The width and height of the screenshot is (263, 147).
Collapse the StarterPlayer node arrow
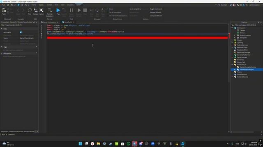[x=232, y=65]
